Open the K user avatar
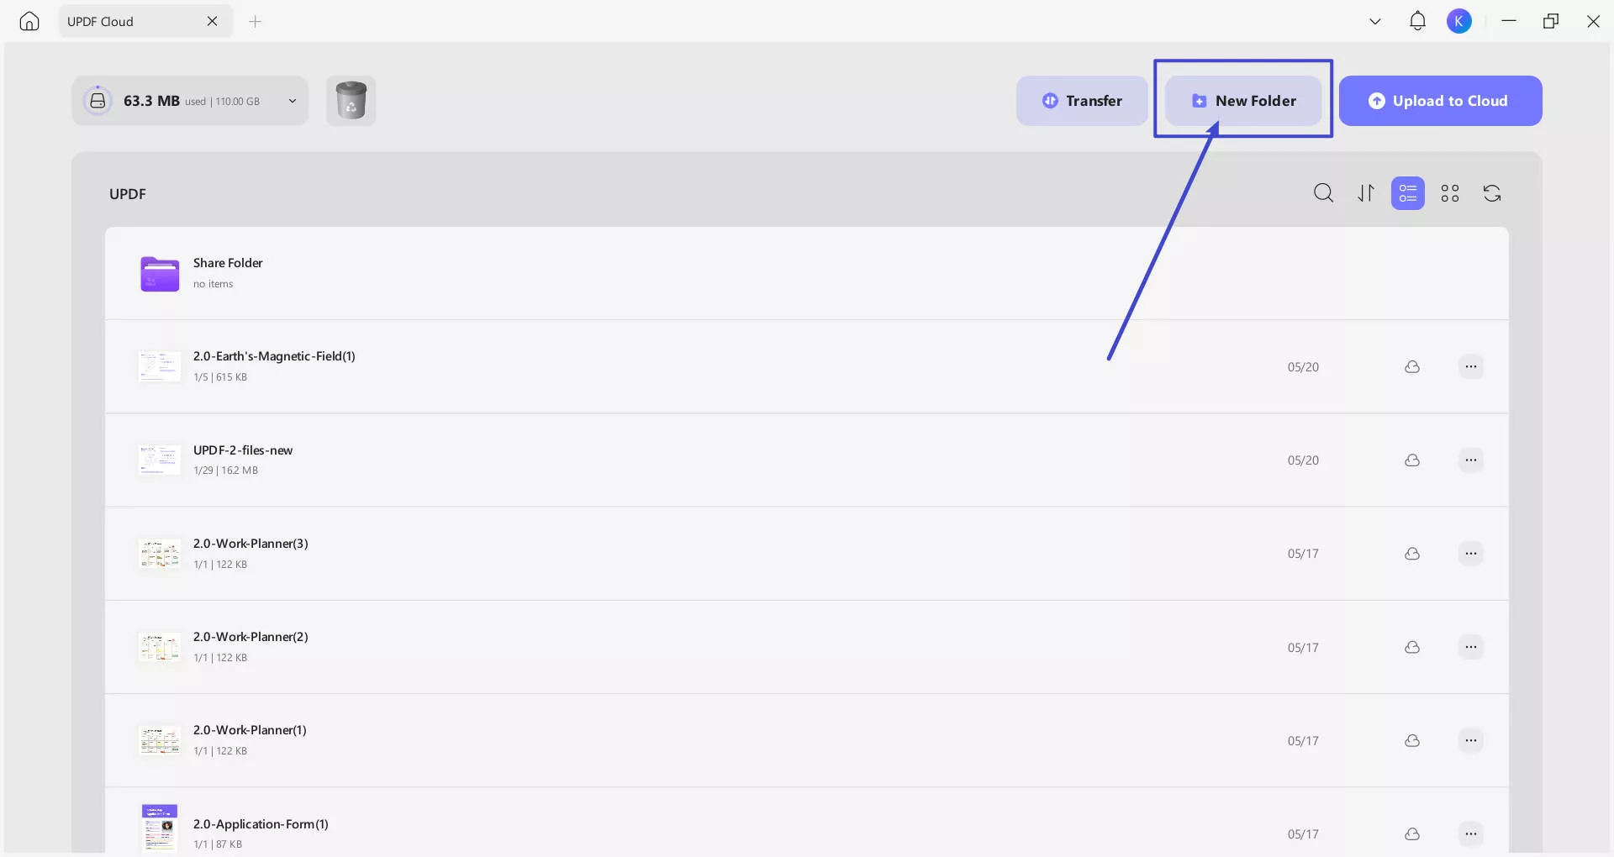The image size is (1614, 857). pos(1459,21)
